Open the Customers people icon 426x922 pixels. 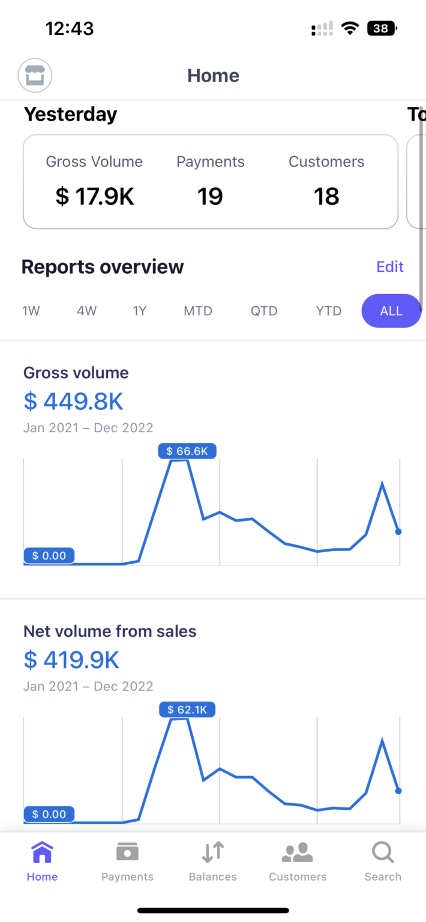coord(298,852)
